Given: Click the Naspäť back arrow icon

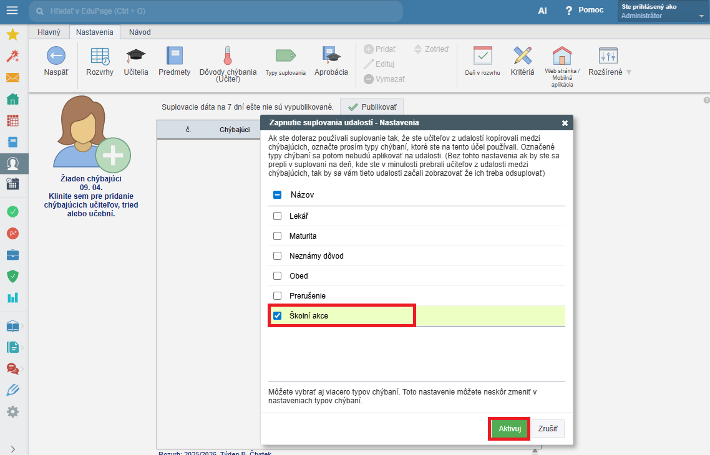Looking at the screenshot, I should [56, 56].
